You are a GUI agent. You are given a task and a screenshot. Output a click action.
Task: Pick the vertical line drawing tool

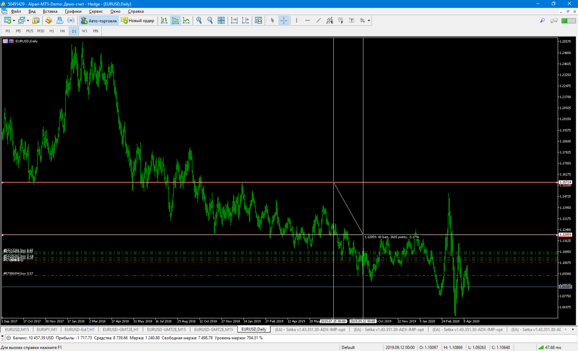[x=297, y=21]
